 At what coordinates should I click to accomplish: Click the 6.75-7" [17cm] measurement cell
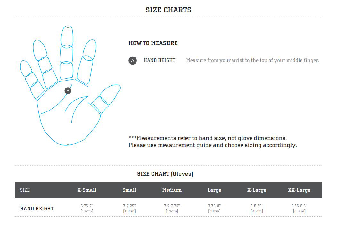click(x=87, y=209)
